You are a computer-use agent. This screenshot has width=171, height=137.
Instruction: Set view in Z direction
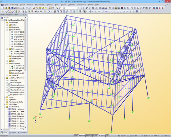[x=77, y=11]
